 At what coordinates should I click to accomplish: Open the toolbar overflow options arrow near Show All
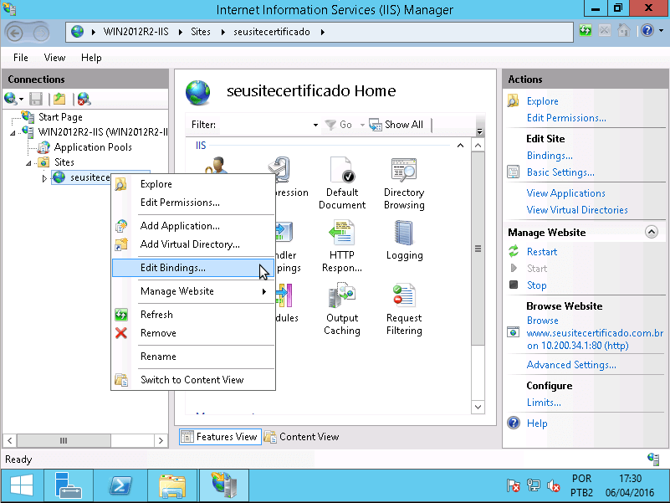click(479, 131)
